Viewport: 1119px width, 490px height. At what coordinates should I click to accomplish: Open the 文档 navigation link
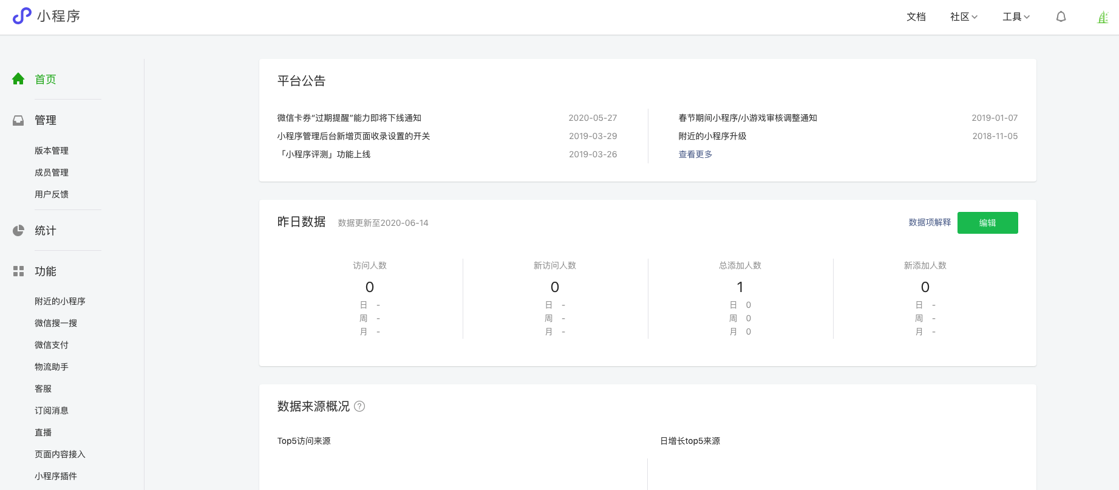tap(916, 17)
